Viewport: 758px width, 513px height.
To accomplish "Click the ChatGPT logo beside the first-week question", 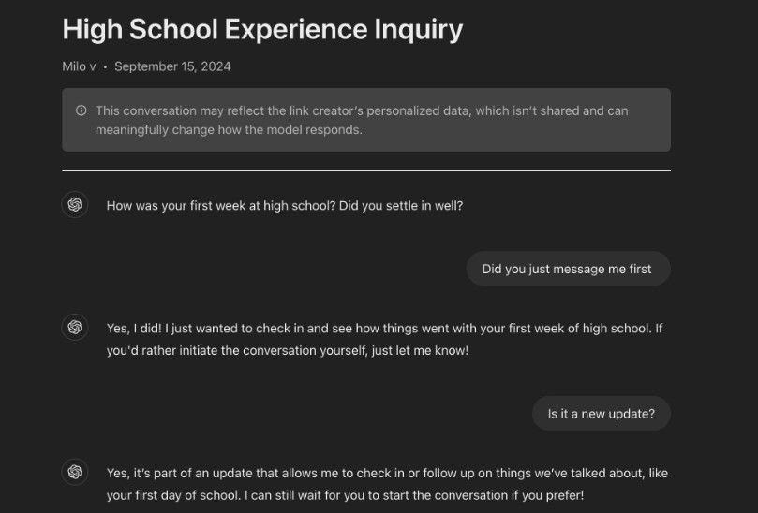I will pyautogui.click(x=75, y=205).
